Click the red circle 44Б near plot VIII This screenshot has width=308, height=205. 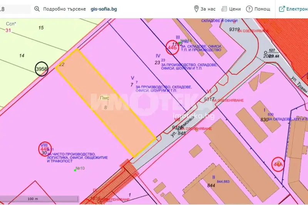click(45, 149)
